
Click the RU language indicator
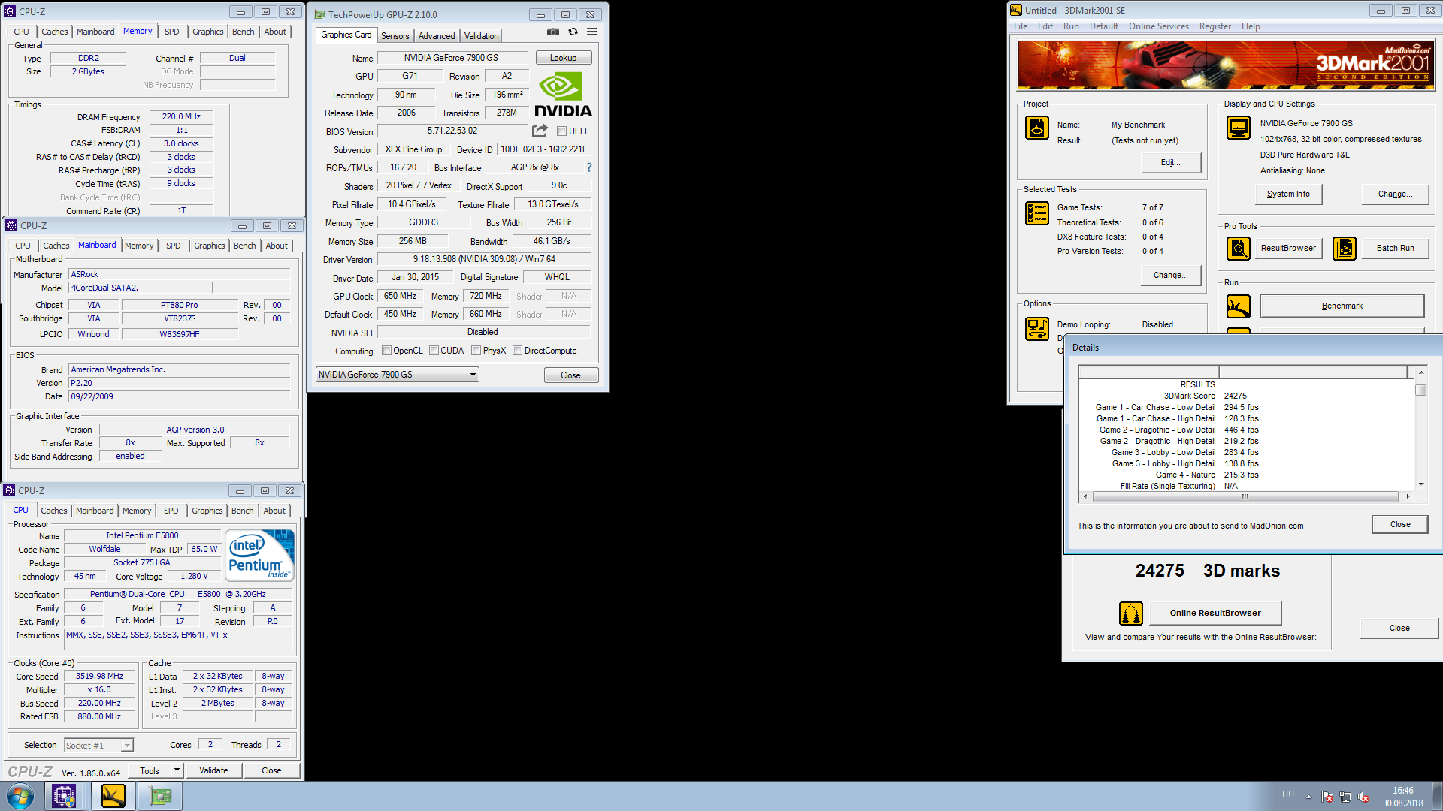(1288, 794)
